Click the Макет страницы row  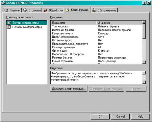pyautogui.click(x=97, y=61)
